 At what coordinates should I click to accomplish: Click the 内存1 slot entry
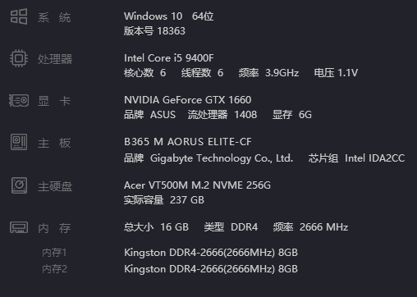(x=54, y=253)
